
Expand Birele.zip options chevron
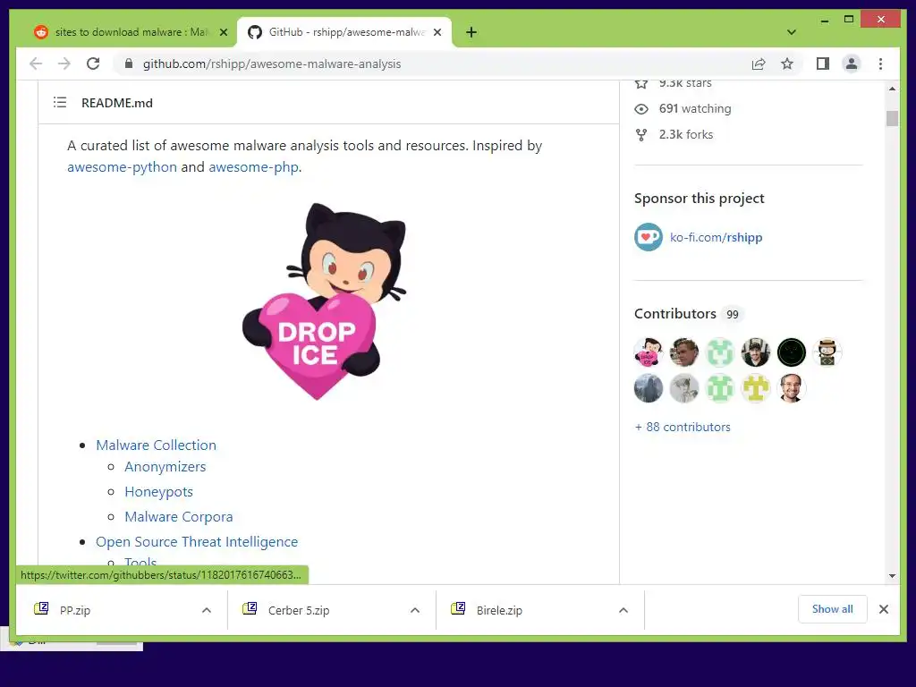click(x=623, y=610)
